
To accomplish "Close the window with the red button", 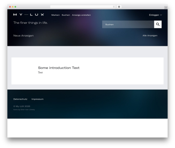I will tap(10, 7).
